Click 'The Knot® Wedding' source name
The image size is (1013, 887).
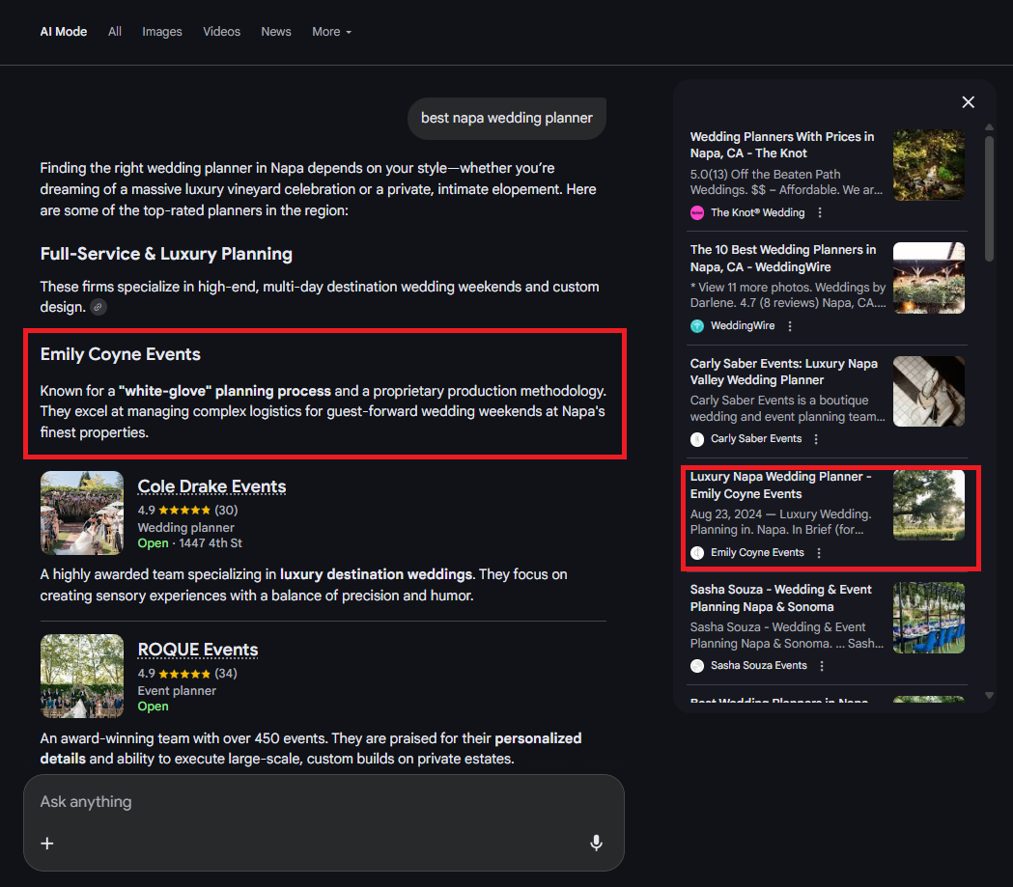coord(758,212)
